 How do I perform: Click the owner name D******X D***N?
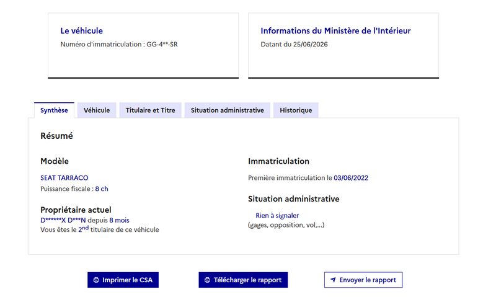(x=63, y=220)
